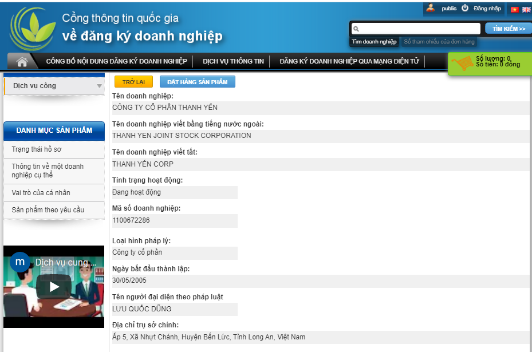Click the Tìm kiếm search button

click(508, 29)
